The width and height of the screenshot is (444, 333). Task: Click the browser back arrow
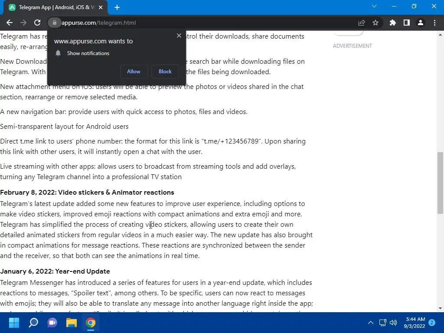tap(10, 23)
